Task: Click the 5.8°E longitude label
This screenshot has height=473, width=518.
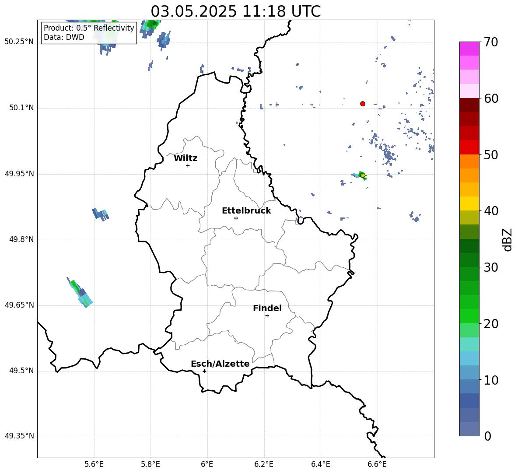Action: (150, 464)
